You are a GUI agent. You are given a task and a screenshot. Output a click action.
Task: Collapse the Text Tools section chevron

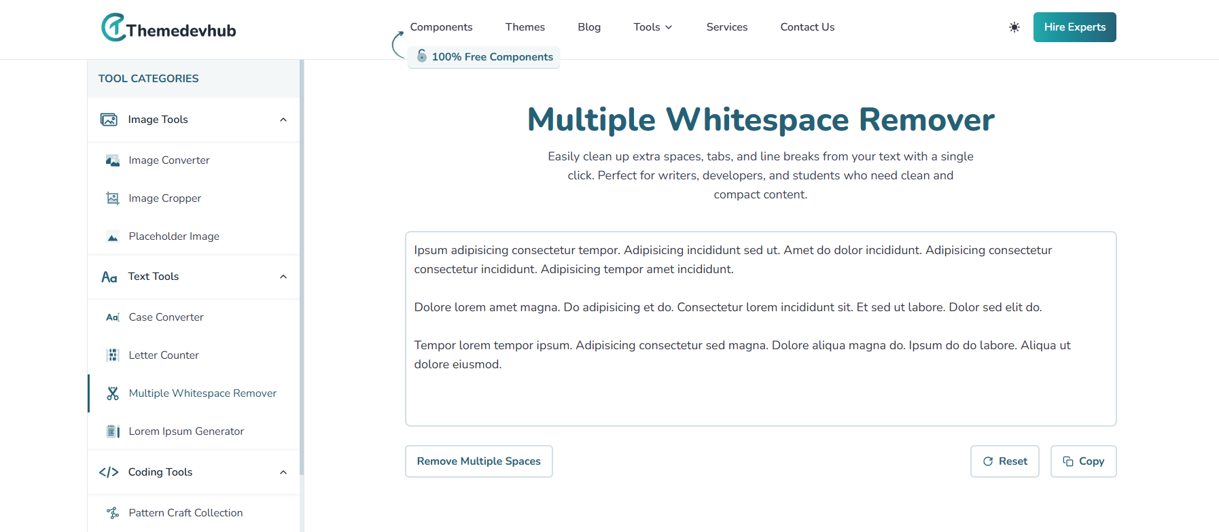(x=283, y=277)
